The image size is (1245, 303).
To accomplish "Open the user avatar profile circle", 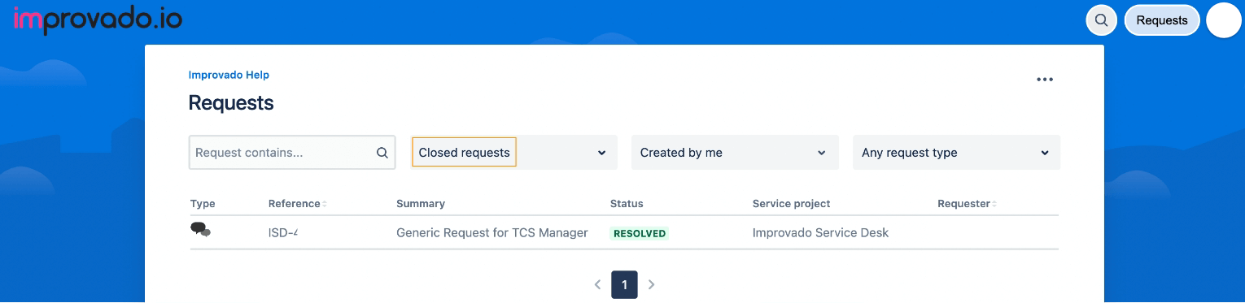I will coord(1223,20).
